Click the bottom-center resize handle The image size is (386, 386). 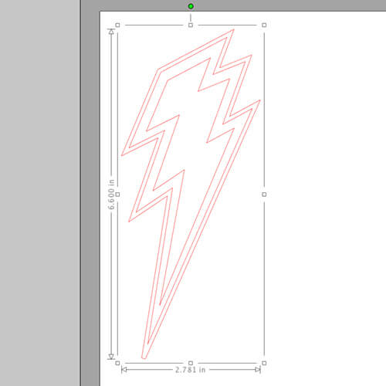tap(191, 363)
